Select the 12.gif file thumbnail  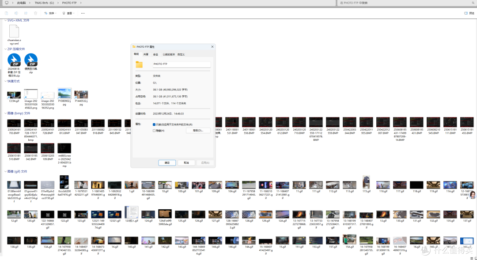click(x=14, y=215)
